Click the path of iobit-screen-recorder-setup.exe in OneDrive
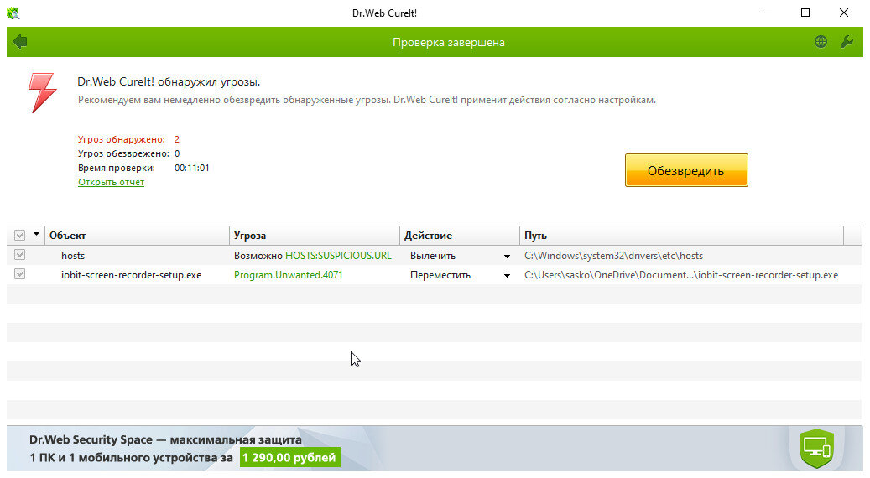Viewport: 870px width, 478px height. point(681,275)
